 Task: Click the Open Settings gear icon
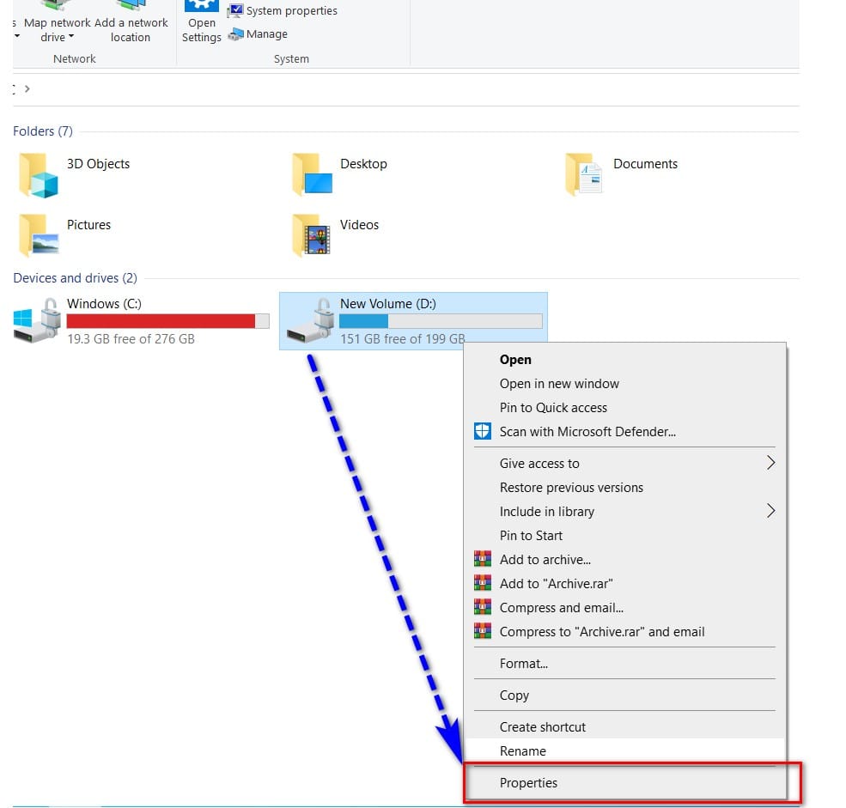point(201,6)
